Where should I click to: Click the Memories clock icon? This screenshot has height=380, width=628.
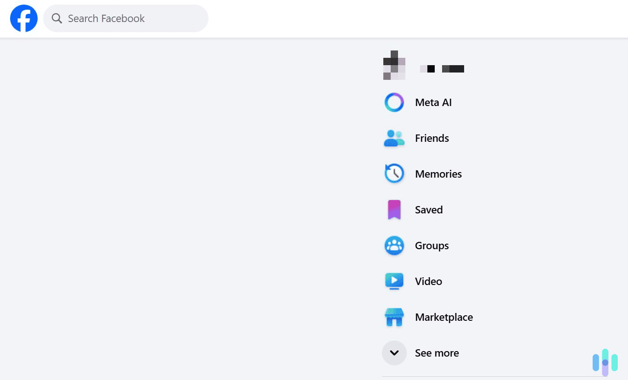(394, 173)
